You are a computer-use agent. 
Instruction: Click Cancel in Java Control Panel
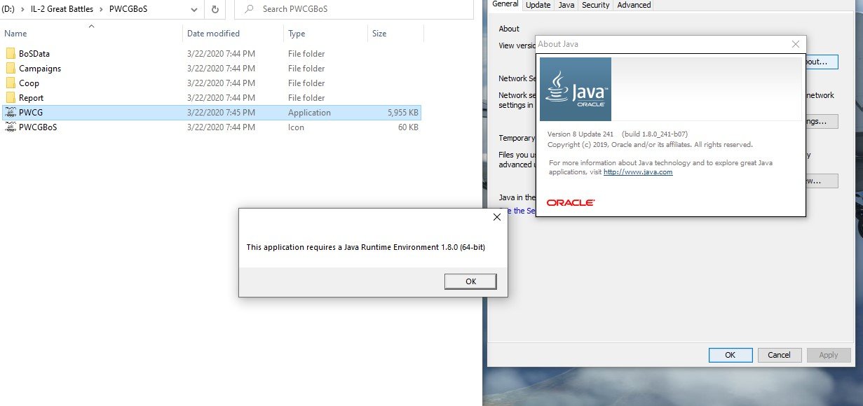click(x=779, y=355)
